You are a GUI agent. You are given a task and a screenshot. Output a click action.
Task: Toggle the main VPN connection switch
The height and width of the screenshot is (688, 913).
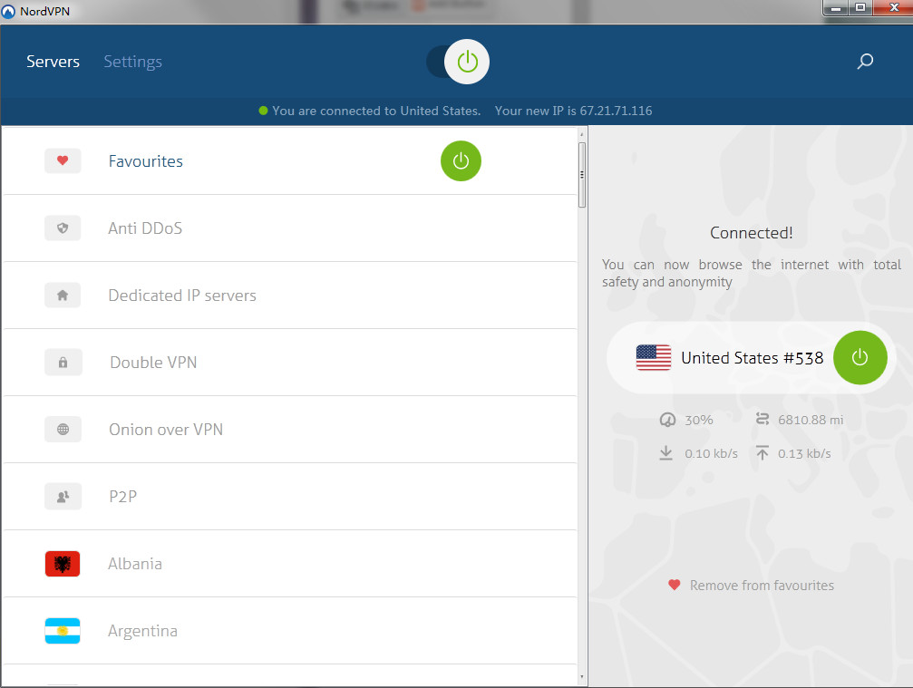[x=458, y=62]
